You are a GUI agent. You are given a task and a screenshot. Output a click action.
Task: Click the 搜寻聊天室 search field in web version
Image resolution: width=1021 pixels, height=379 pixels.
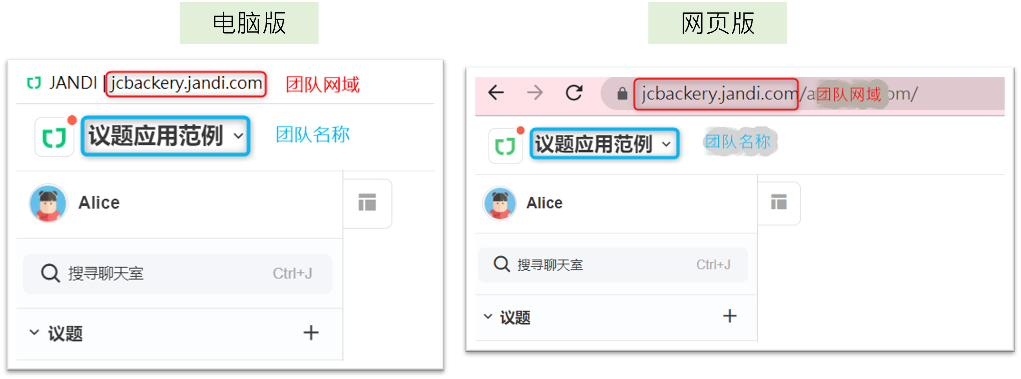click(613, 265)
